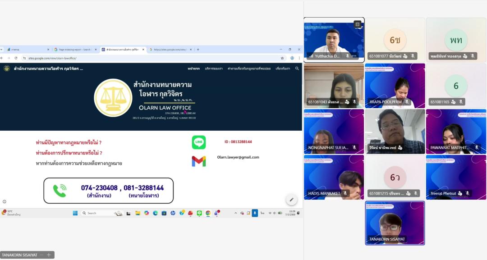Open the บริการของเรา navigation menu item
This screenshot has width=487, height=260.
point(213,68)
